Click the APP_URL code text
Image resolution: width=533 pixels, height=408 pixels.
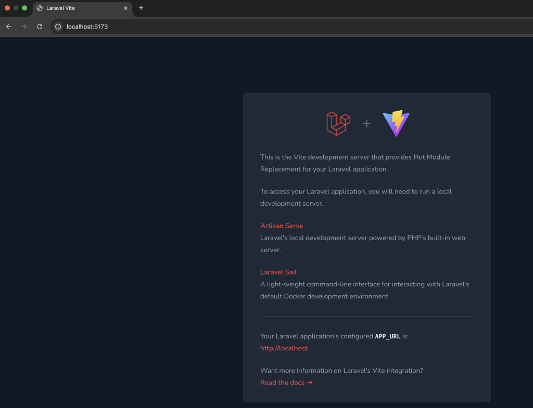tap(387, 336)
